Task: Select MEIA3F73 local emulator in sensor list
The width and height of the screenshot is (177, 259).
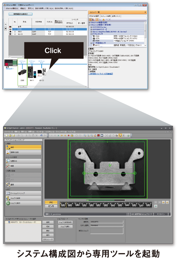Action: pyautogui.click(x=23, y=222)
